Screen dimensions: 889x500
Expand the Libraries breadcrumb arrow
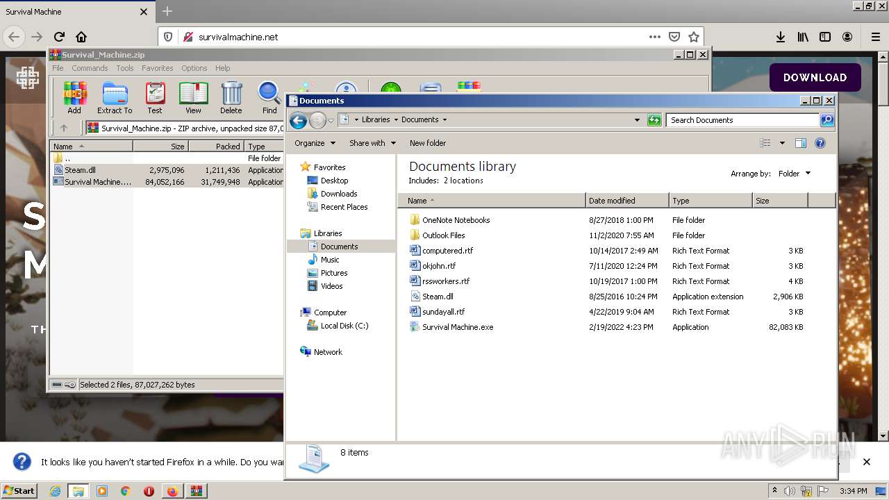point(396,120)
